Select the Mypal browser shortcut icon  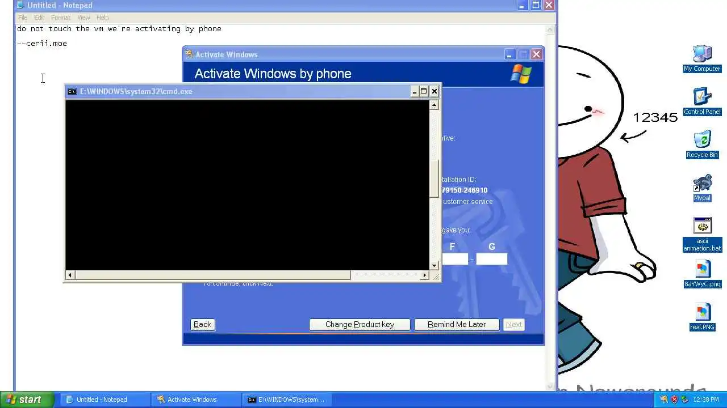702,188
